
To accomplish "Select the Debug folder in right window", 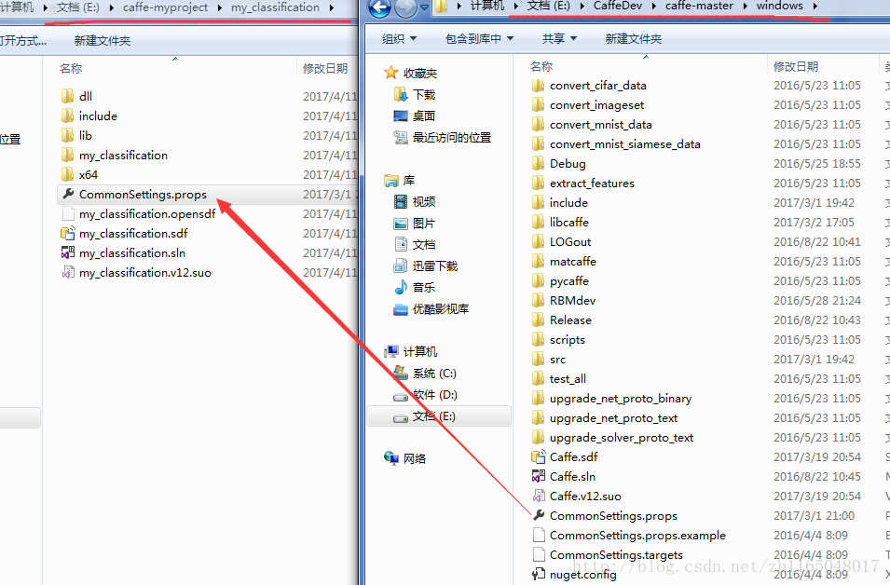I will (x=568, y=163).
